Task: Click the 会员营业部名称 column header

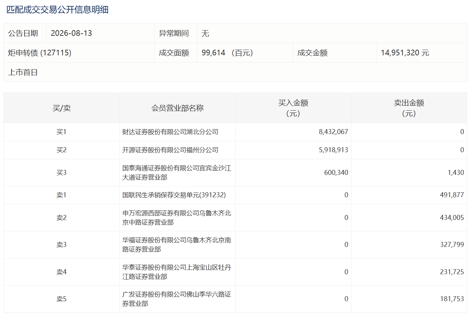Action: 178,108
